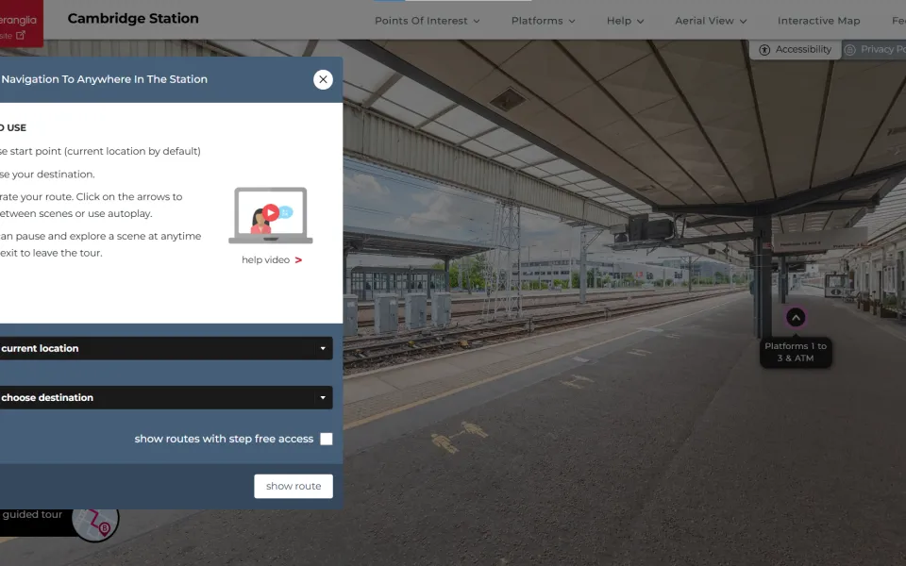Click the Accessibility person icon
Screen dimensions: 906x566
tap(764, 50)
